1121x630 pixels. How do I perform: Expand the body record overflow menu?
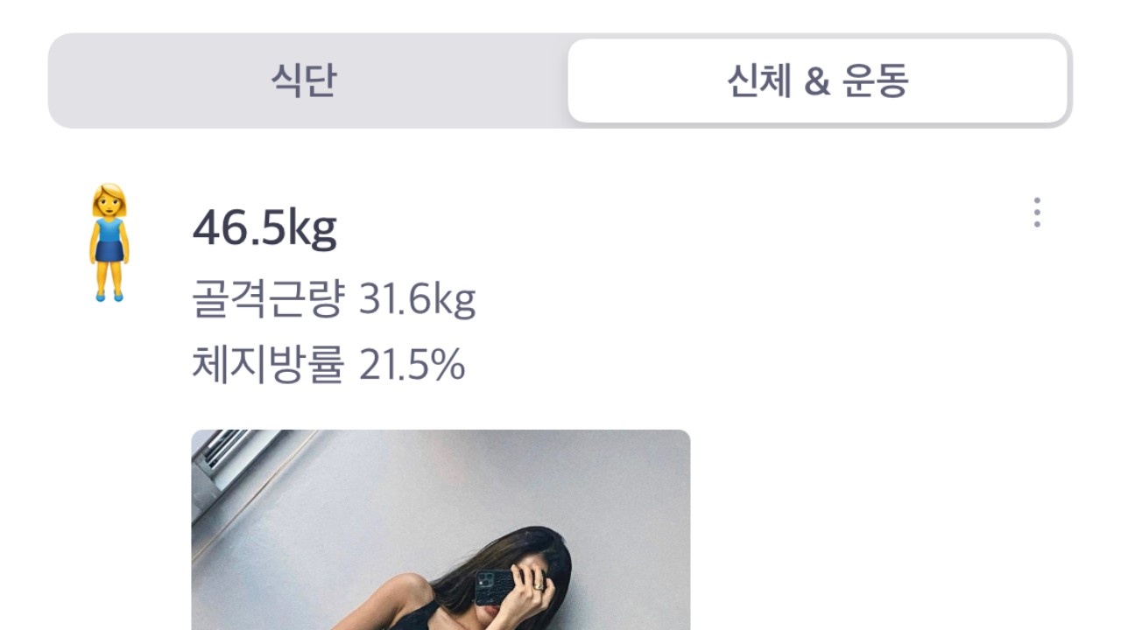[x=1037, y=213]
